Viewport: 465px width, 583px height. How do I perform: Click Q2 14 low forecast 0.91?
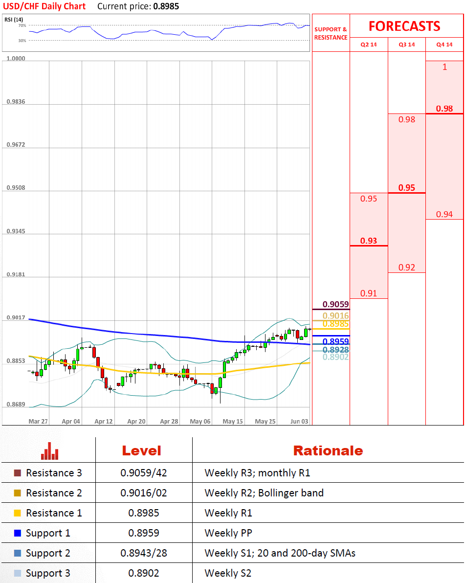(369, 293)
